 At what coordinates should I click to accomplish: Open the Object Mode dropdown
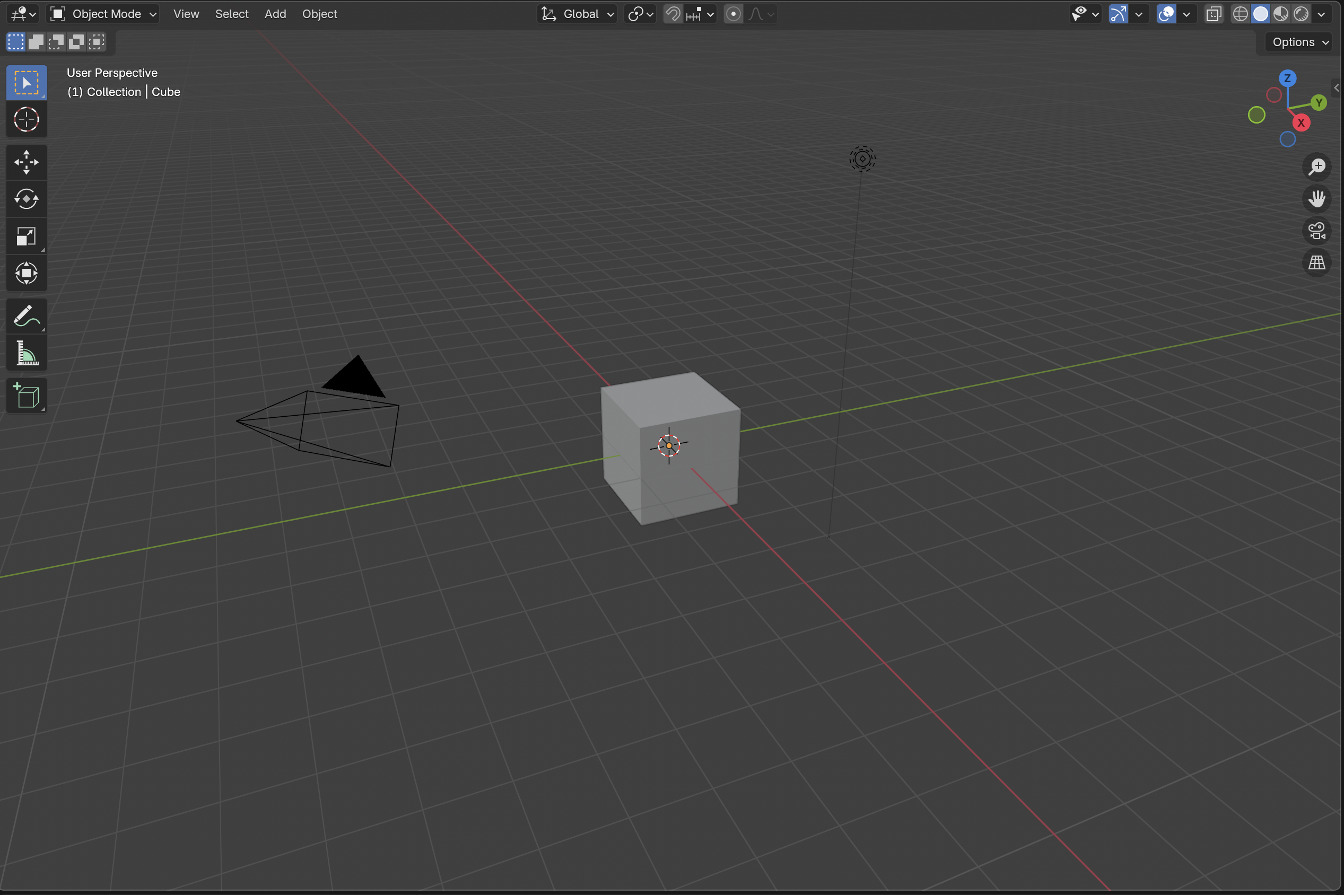103,14
